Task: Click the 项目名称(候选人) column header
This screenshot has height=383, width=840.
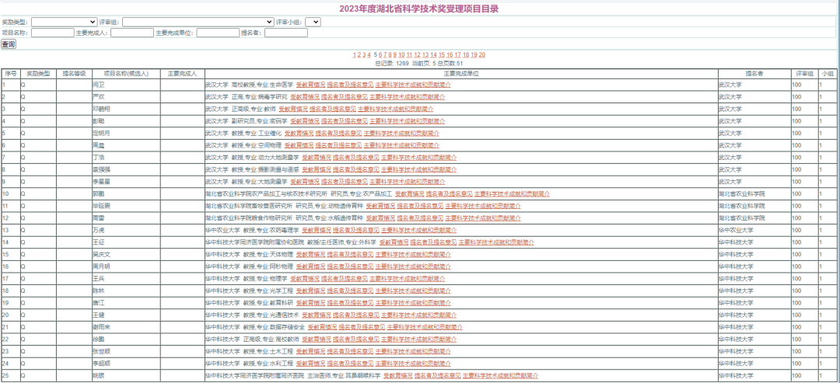Action: [125, 73]
